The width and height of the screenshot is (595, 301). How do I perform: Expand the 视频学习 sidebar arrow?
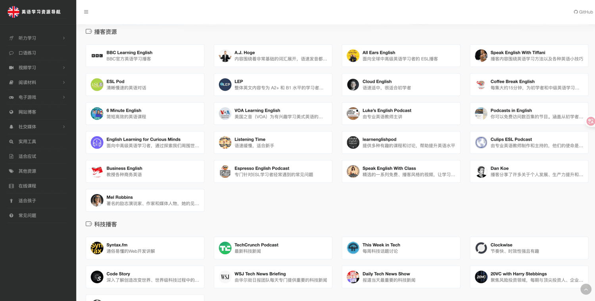[64, 68]
